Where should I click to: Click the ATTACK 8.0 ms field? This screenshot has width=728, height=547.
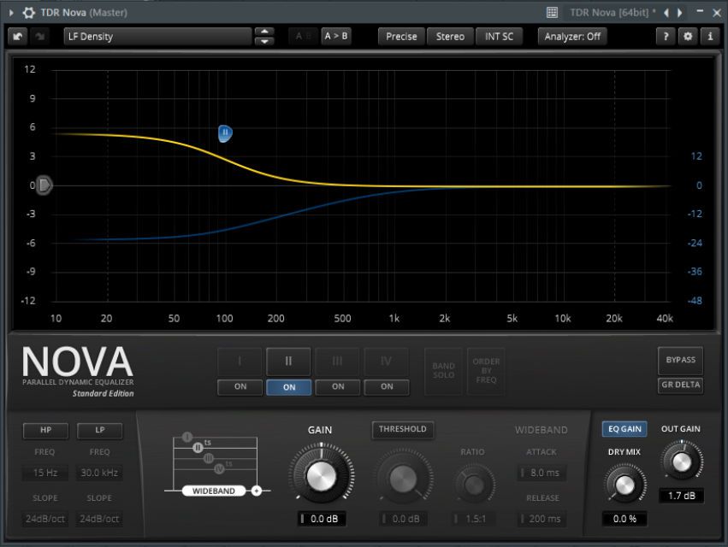click(x=542, y=473)
